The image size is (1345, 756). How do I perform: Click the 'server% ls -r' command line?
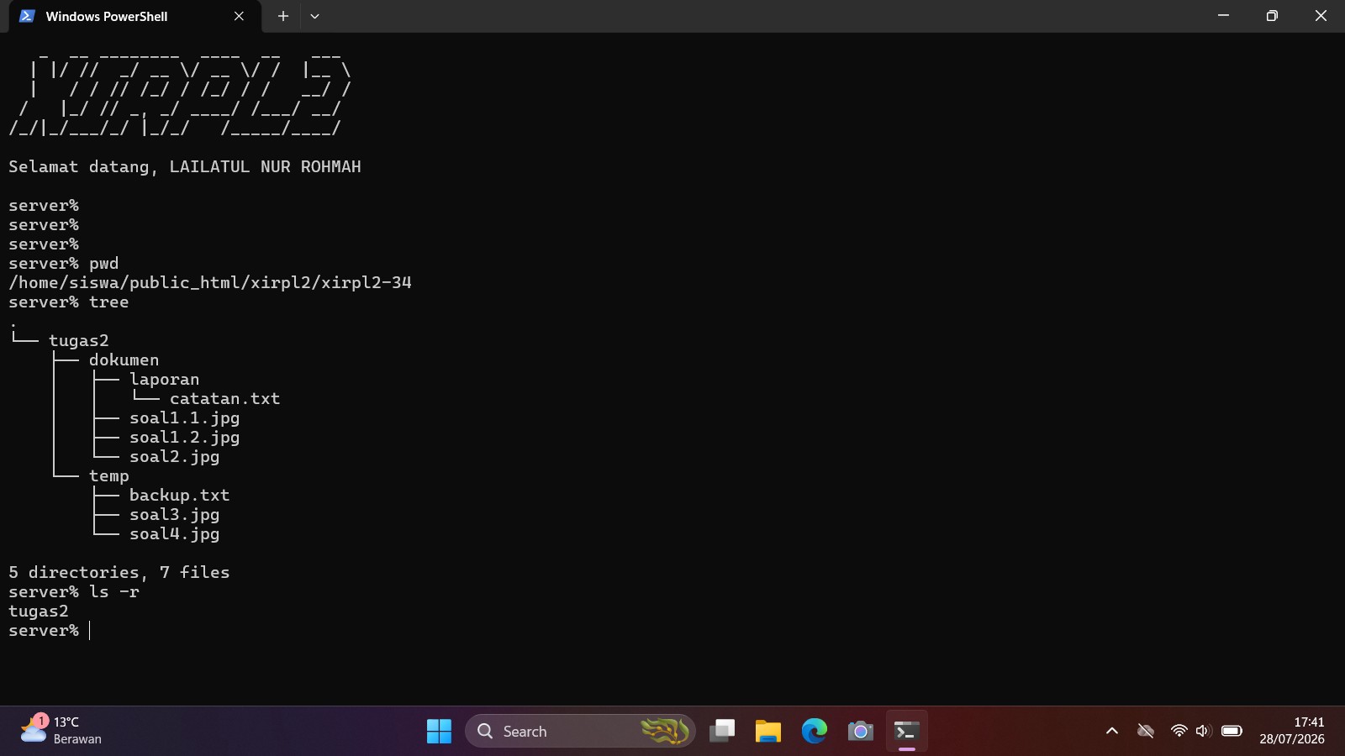tap(74, 592)
